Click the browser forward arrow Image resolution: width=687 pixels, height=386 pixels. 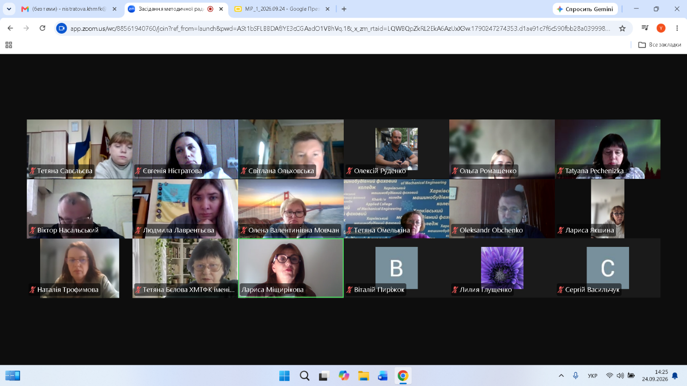coord(26,28)
